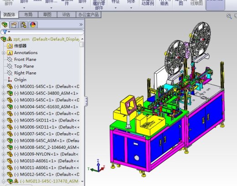Expand the MG001-S45C<1> component
The height and width of the screenshot is (186, 237).
click(x=4, y=86)
